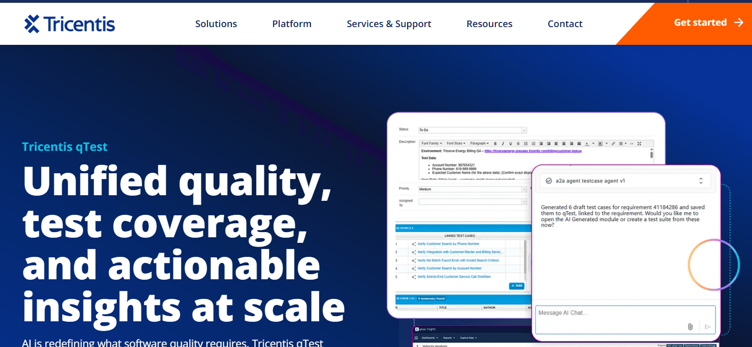Open Verify End-to-End Customer Service Call Workflow
This screenshot has width=752, height=347.
(x=454, y=276)
